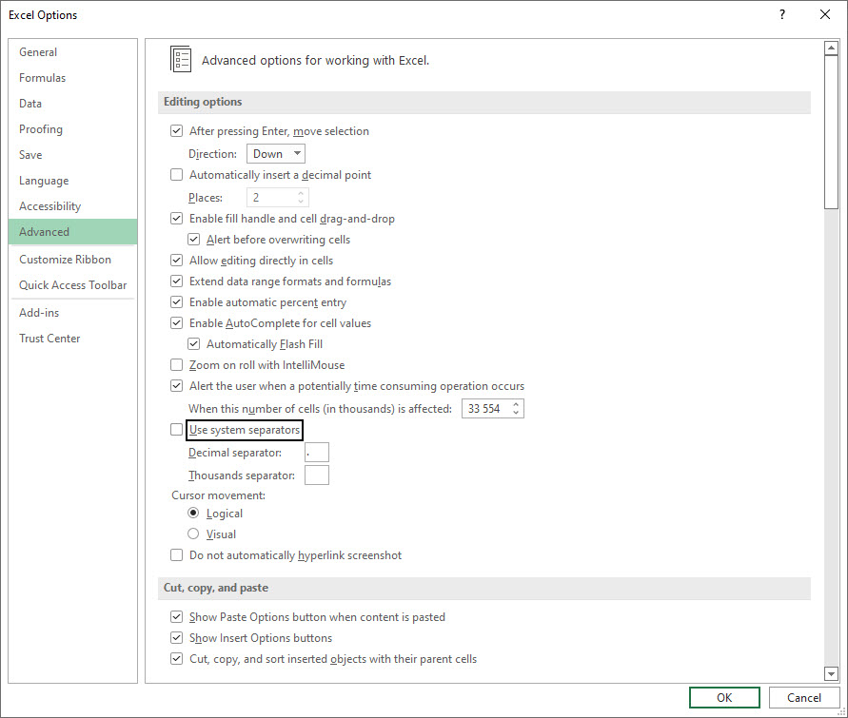This screenshot has height=718, width=848.
Task: Click the Cursor movement label
Action: point(219,495)
